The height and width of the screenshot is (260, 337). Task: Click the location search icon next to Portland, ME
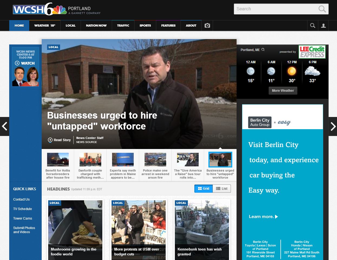(x=262, y=50)
